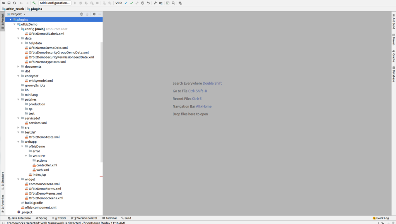The image size is (396, 224).
Task: Click the VCS Update Project arrow
Action: pyautogui.click(x=126, y=3)
